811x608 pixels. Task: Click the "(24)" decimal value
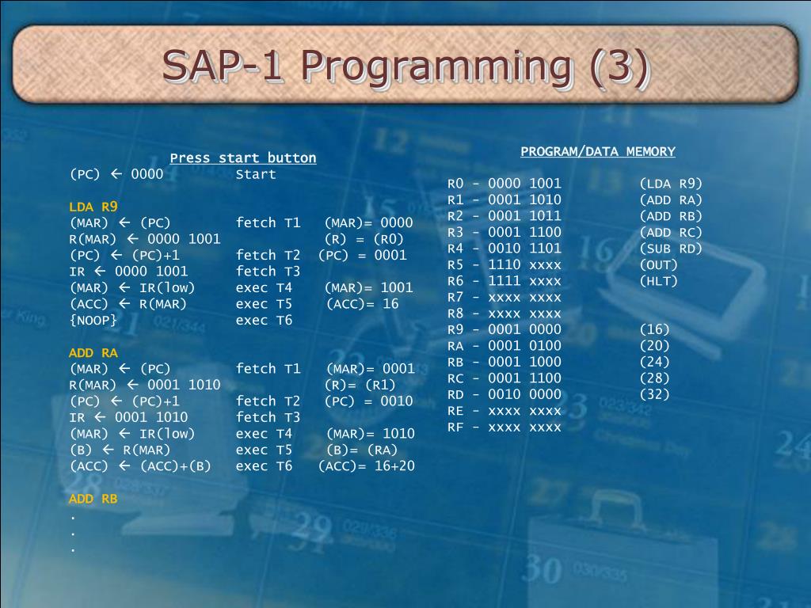[x=654, y=362]
